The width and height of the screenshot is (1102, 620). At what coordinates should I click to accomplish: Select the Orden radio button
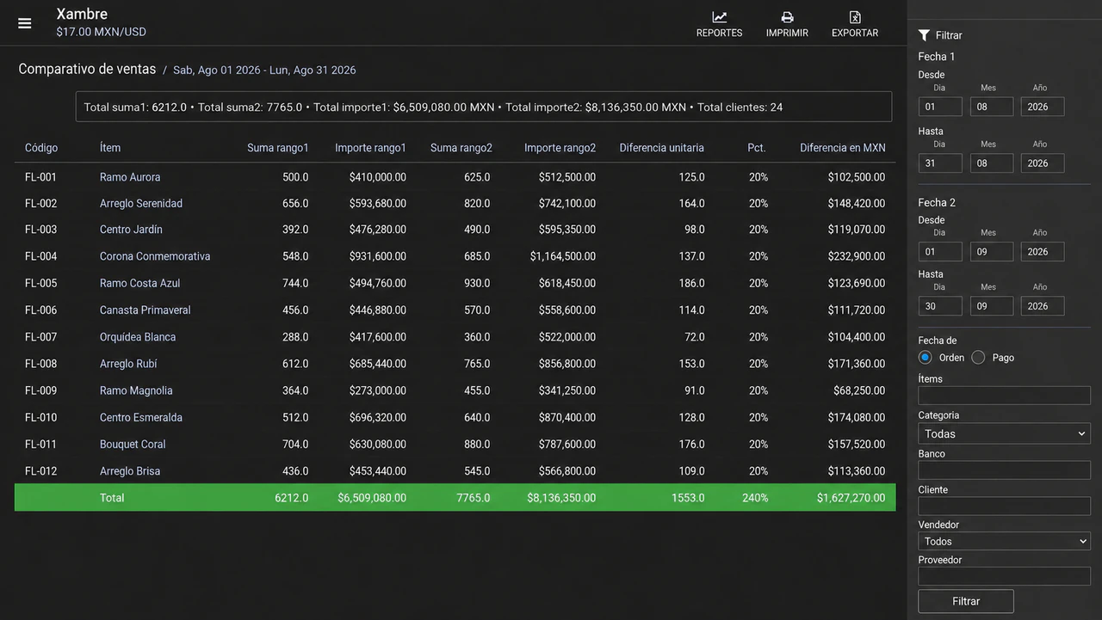926,357
